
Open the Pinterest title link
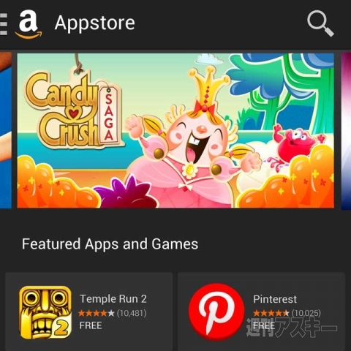coord(275,299)
